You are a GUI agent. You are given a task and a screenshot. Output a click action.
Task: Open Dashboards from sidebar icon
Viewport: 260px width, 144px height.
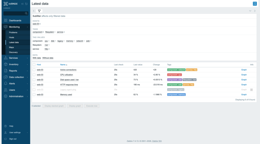click(x=6, y=21)
